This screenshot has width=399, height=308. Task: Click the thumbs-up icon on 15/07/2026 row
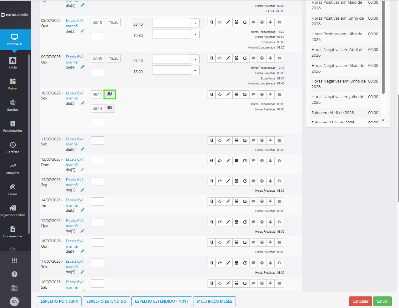(x=220, y=222)
